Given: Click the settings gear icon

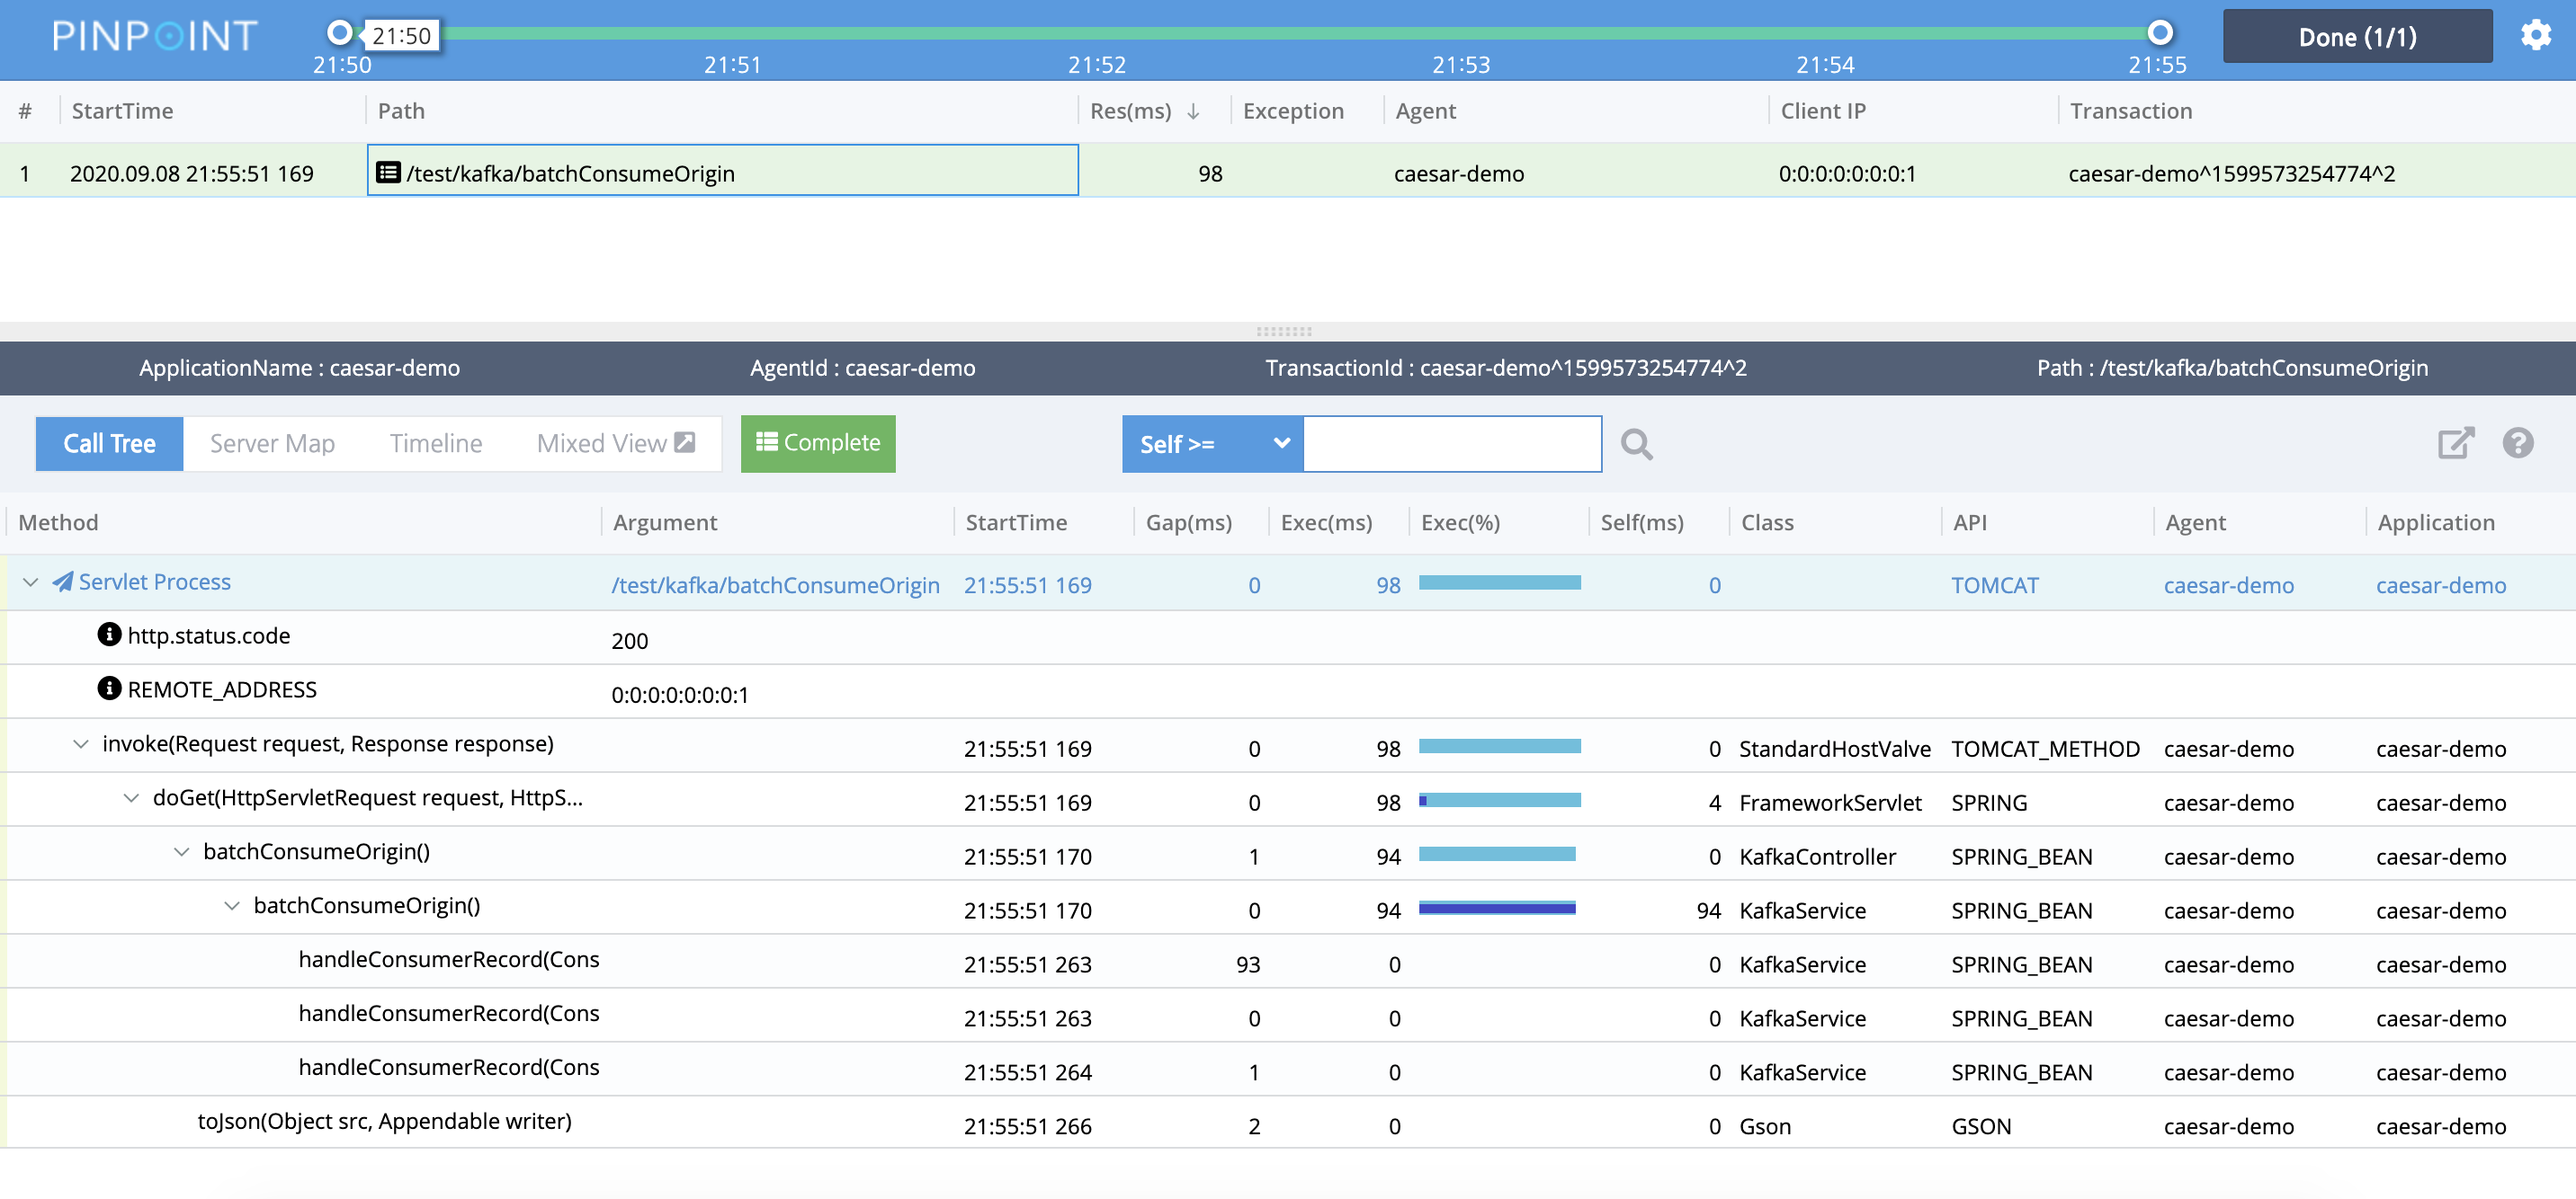Looking at the screenshot, I should click(x=2535, y=36).
